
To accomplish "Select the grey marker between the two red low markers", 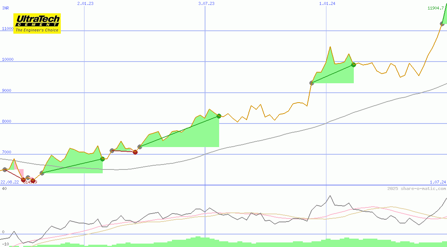I will [28, 178].
